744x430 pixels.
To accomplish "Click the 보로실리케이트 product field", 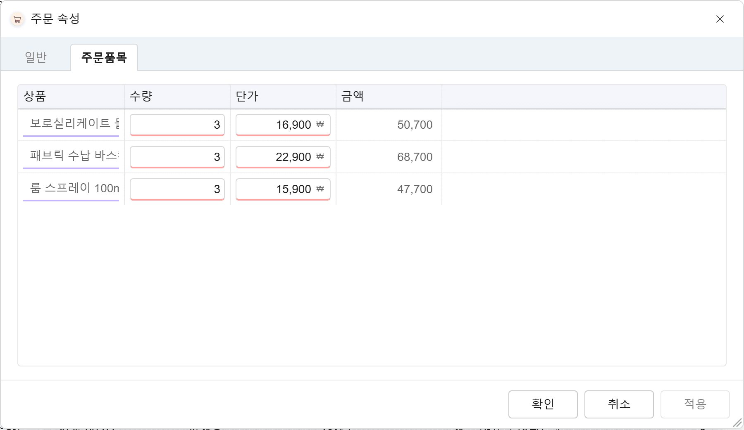I will pos(71,125).
